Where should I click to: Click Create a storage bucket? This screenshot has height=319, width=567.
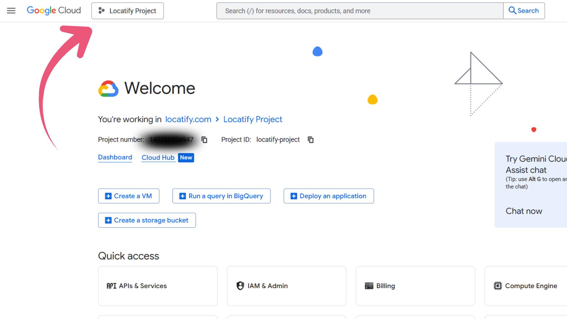click(x=147, y=220)
